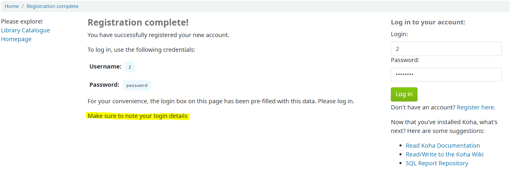Click the highlighted note about login details

(x=137, y=116)
